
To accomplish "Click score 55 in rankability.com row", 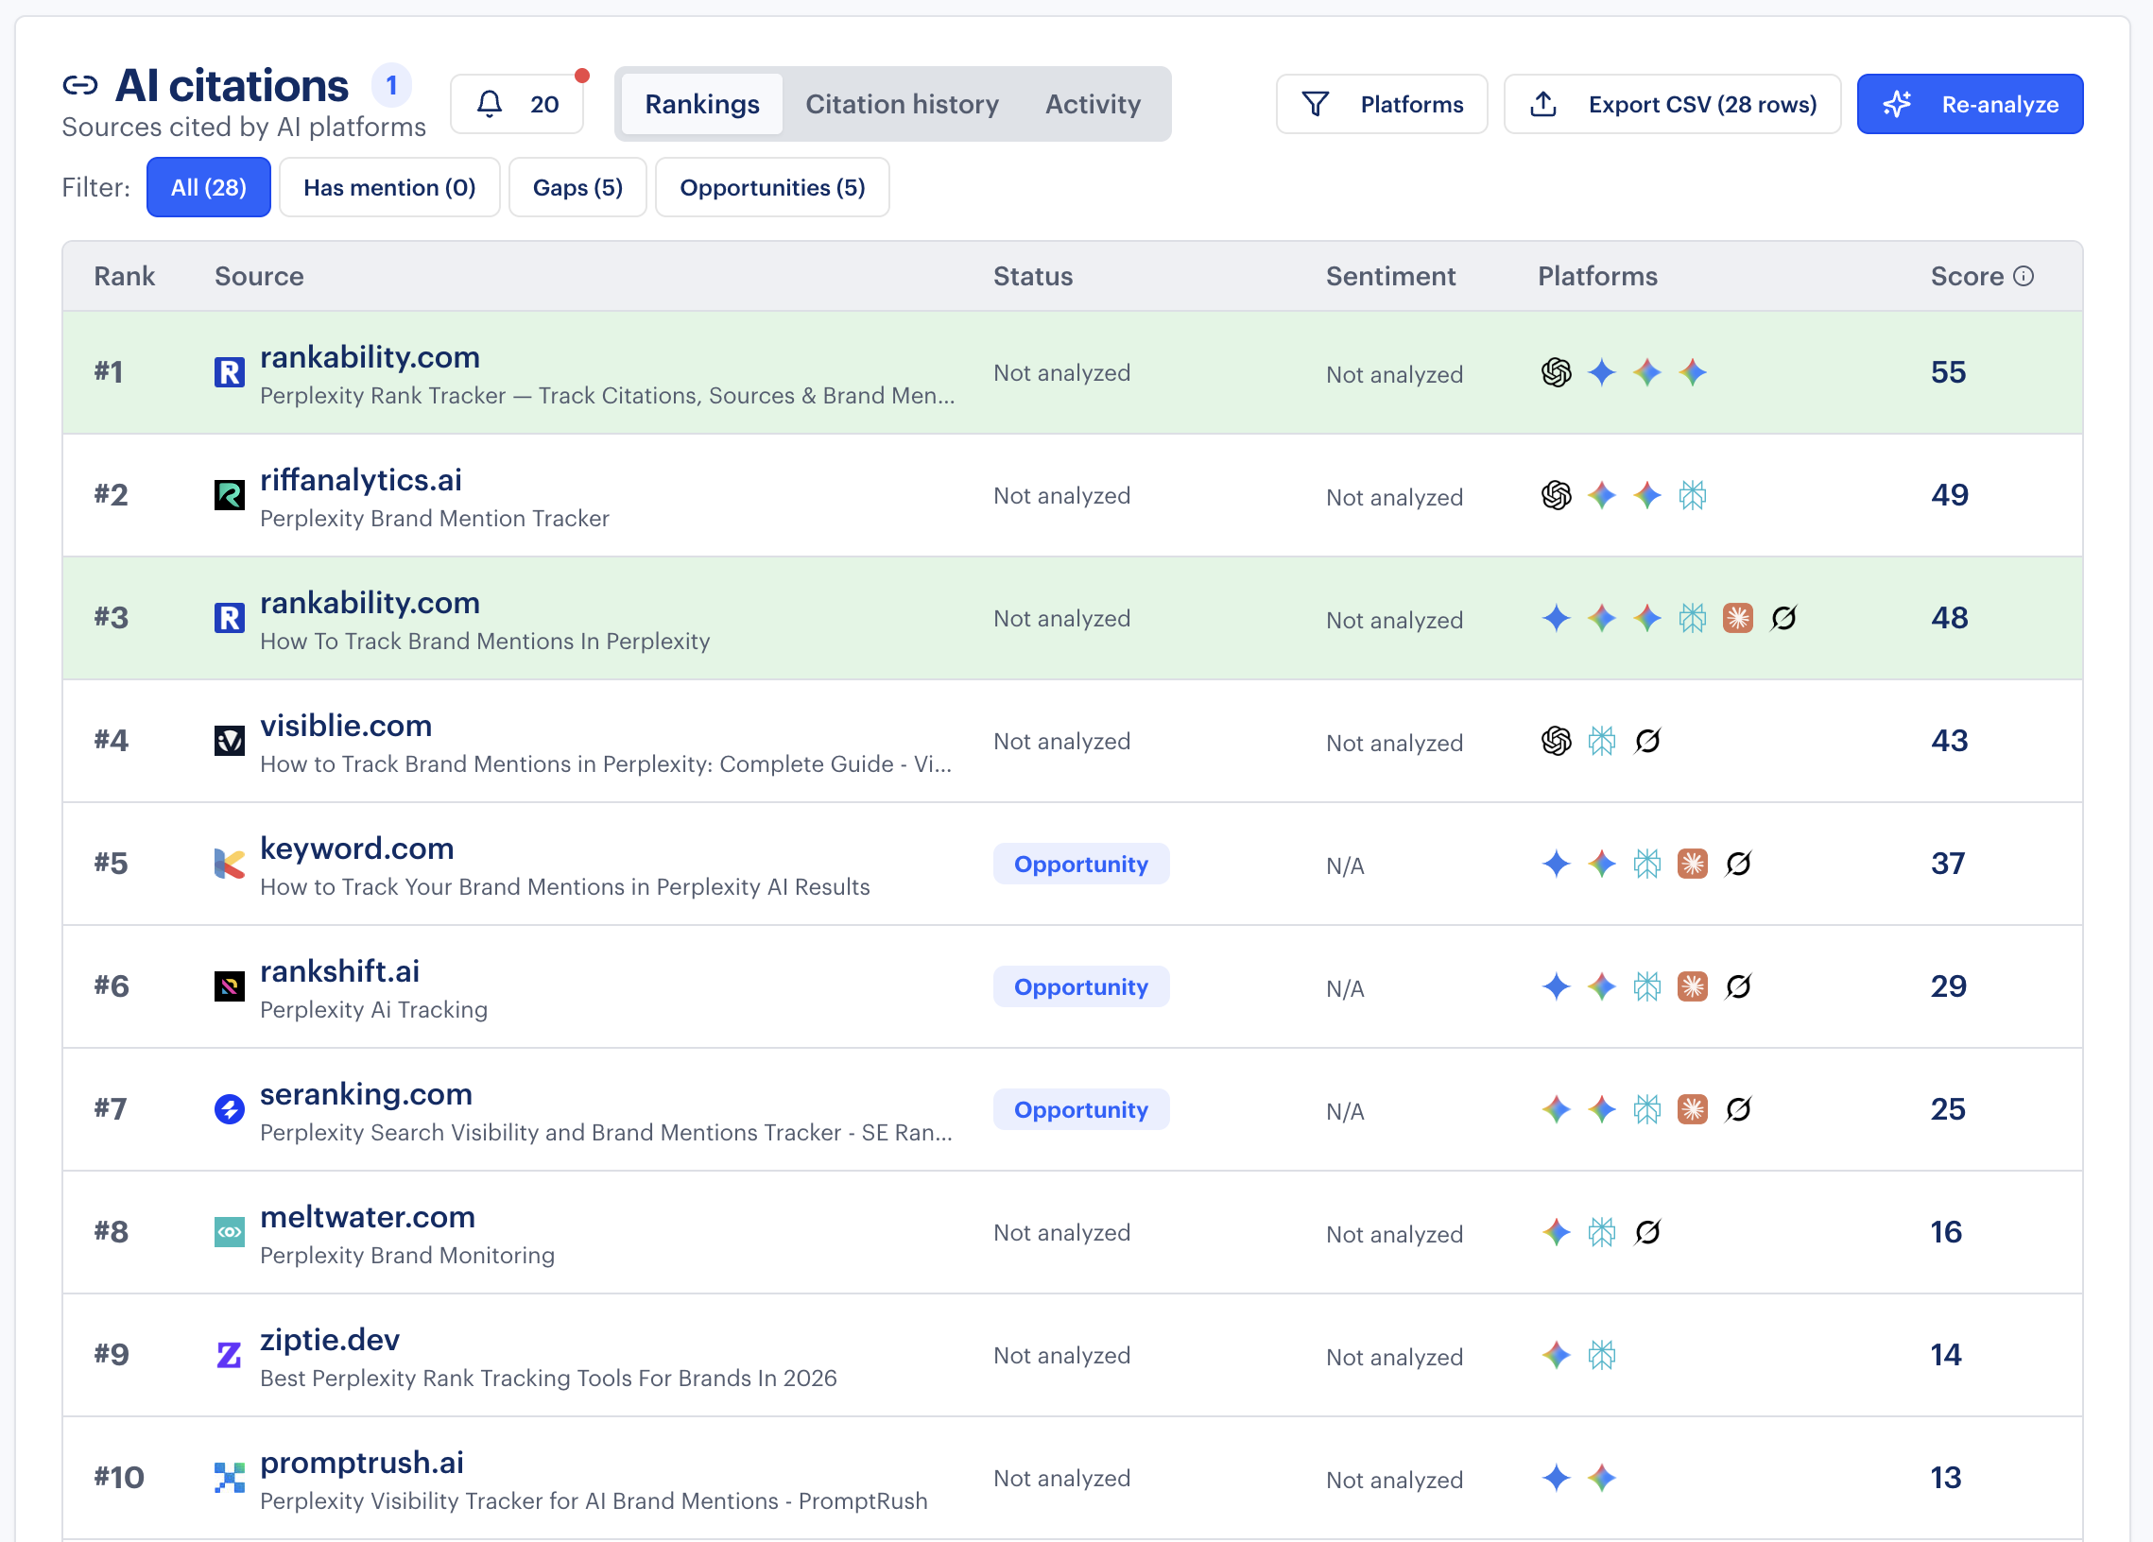I will tap(1948, 372).
